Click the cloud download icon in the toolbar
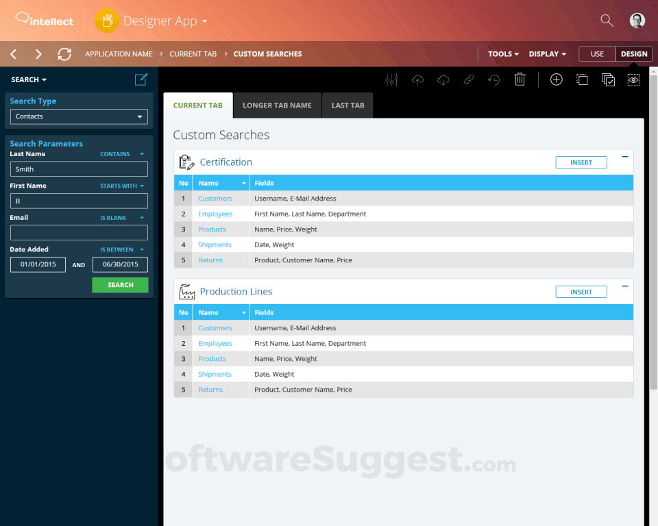This screenshot has width=658, height=526. (x=443, y=79)
